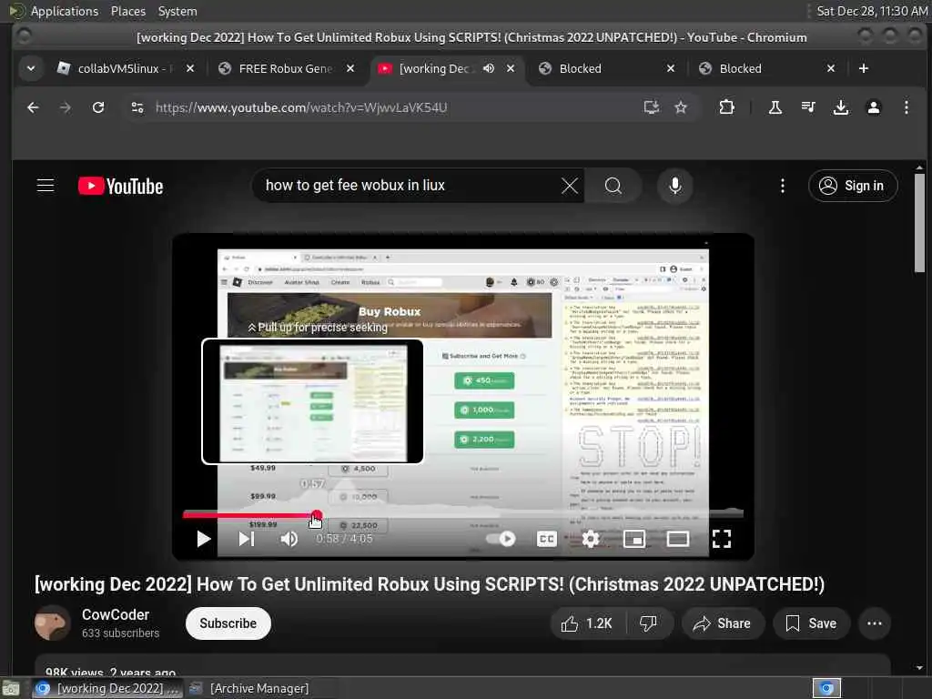Expand the tab search dropdown

pos(31,68)
